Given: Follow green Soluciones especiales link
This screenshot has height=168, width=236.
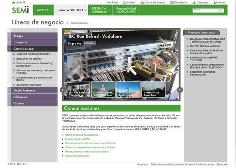Looking at the screenshot, I should (x=77, y=156).
